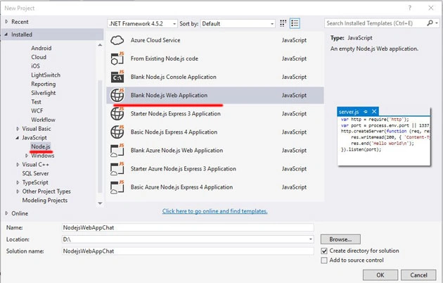
Task: Click the Starter Node.js Express 3 globe icon
Action: 117,113
